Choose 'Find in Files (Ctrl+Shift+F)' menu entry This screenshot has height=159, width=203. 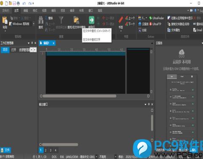(97, 31)
